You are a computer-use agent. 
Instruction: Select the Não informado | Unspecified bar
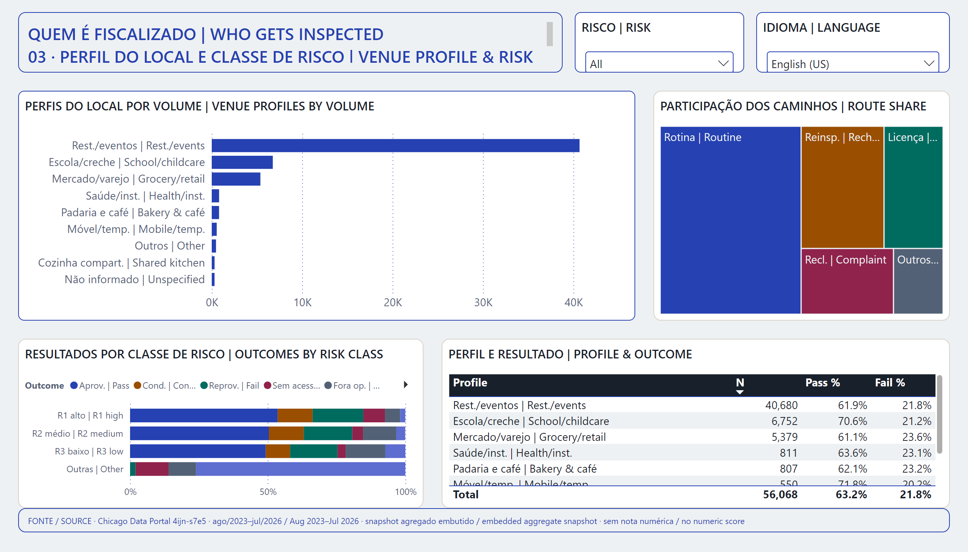pos(213,279)
